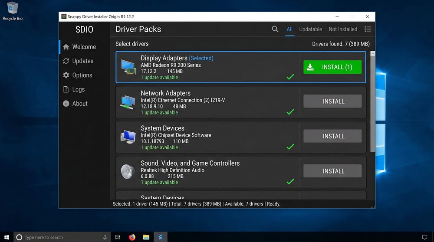
Task: Click the status bar Selected: 1 driver text
Action: [140, 204]
